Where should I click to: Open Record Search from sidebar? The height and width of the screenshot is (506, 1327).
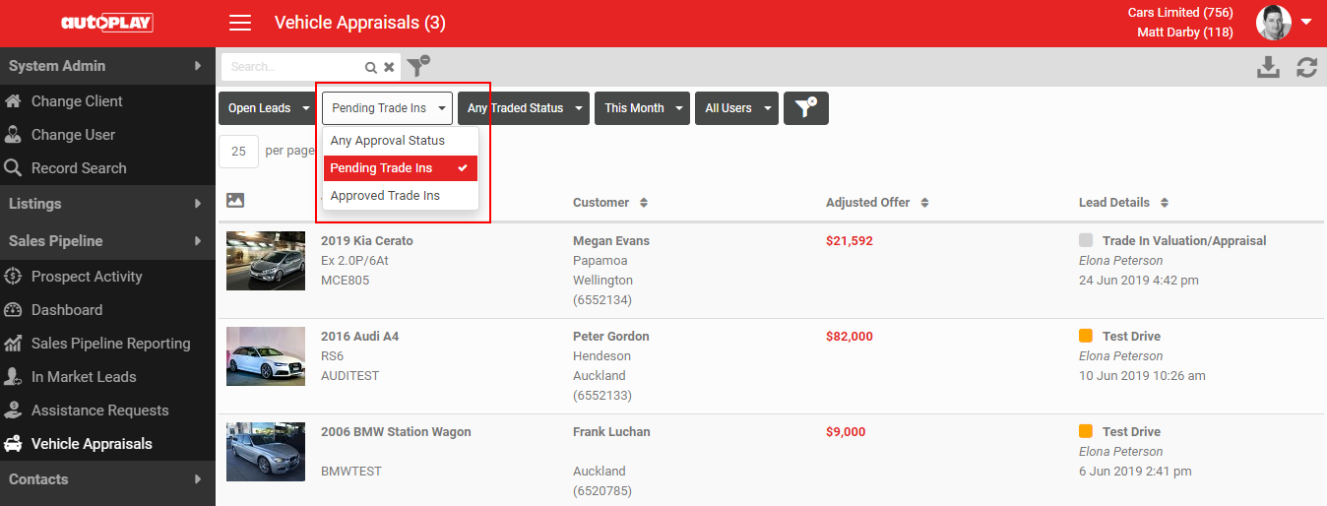coord(79,167)
